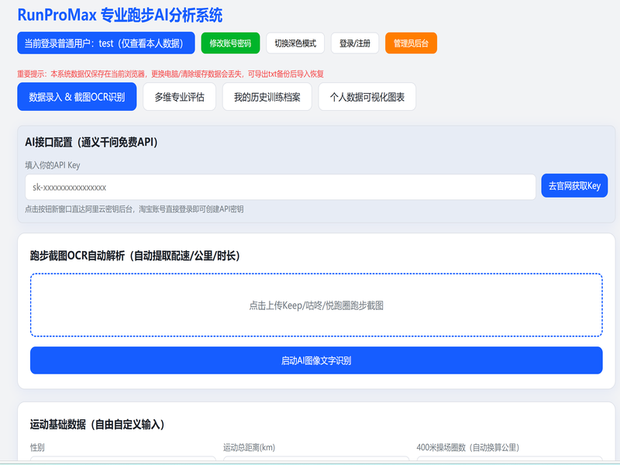Open the 我的历史训练档案 tab
620x465 pixels.
tap(267, 96)
